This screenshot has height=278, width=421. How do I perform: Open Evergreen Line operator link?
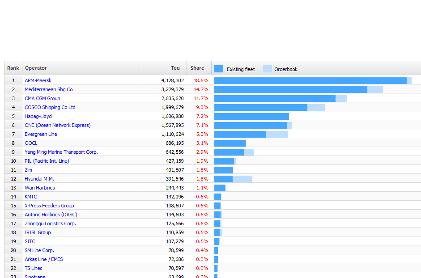tap(41, 134)
